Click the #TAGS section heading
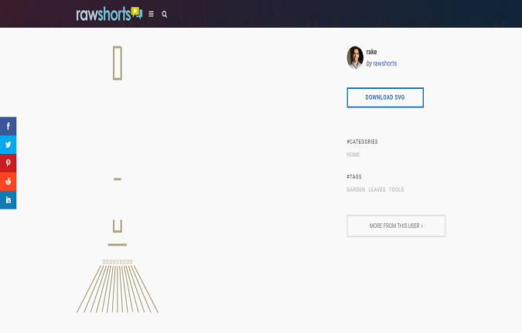This screenshot has width=522, height=333. coord(354,177)
